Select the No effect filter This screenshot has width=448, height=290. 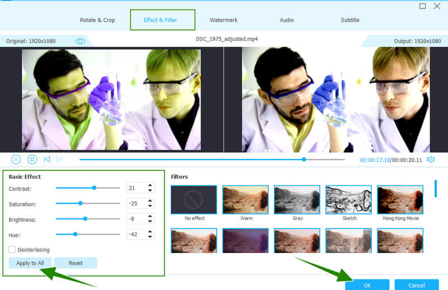click(x=194, y=200)
